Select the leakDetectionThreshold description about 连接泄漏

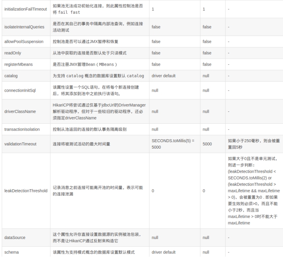click(x=98, y=191)
